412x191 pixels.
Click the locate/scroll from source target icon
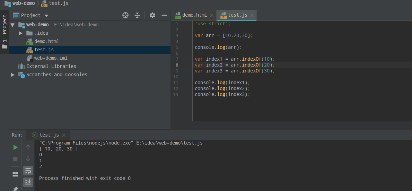[x=125, y=15]
